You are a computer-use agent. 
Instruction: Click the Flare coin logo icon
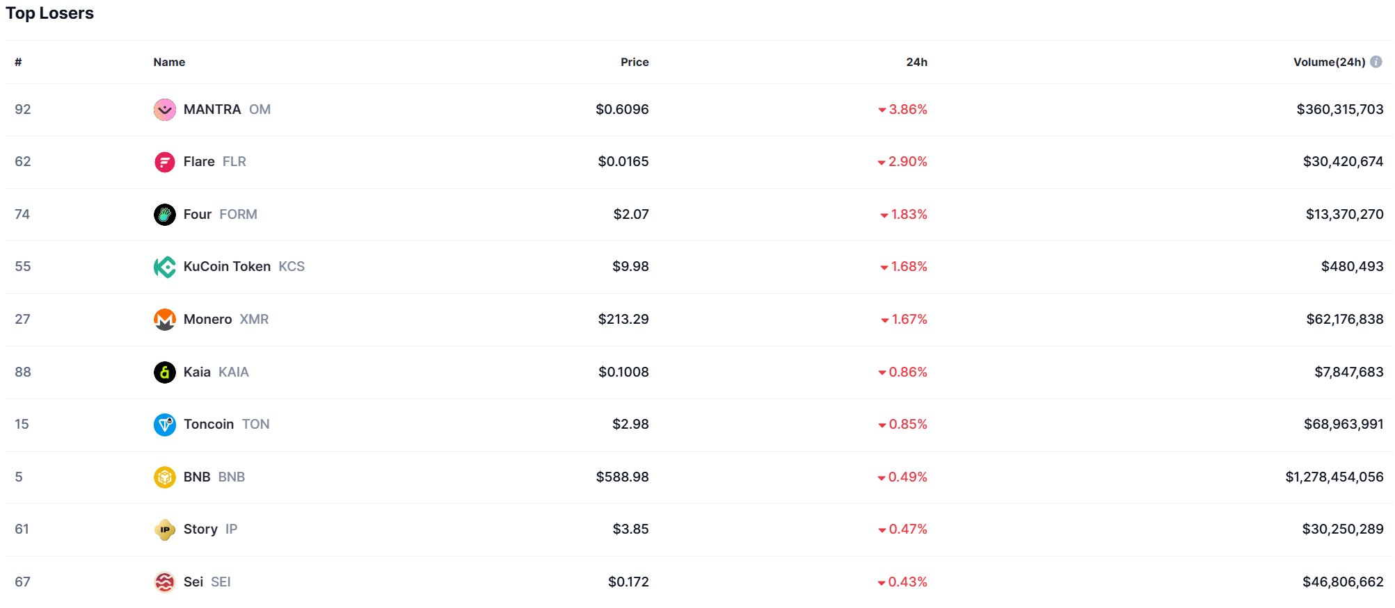[164, 162]
